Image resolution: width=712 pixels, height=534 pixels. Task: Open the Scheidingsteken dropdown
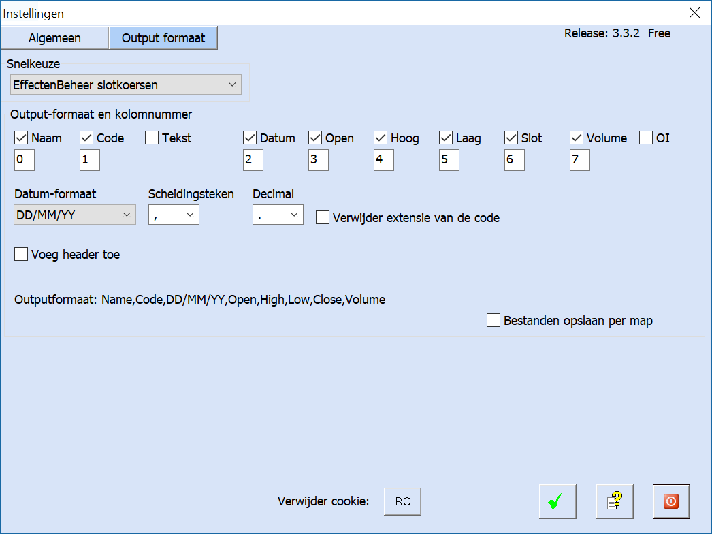click(x=174, y=215)
